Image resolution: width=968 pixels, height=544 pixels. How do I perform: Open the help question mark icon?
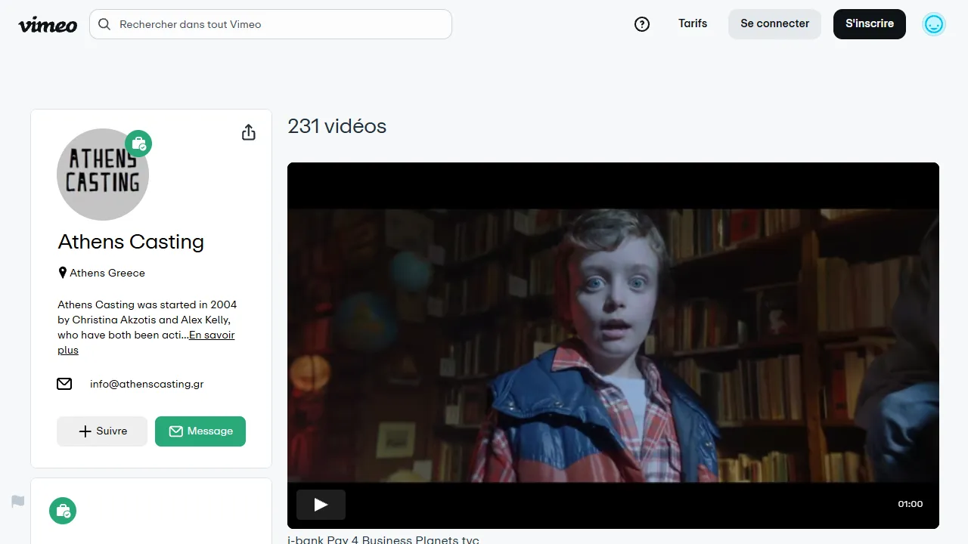[x=642, y=24]
